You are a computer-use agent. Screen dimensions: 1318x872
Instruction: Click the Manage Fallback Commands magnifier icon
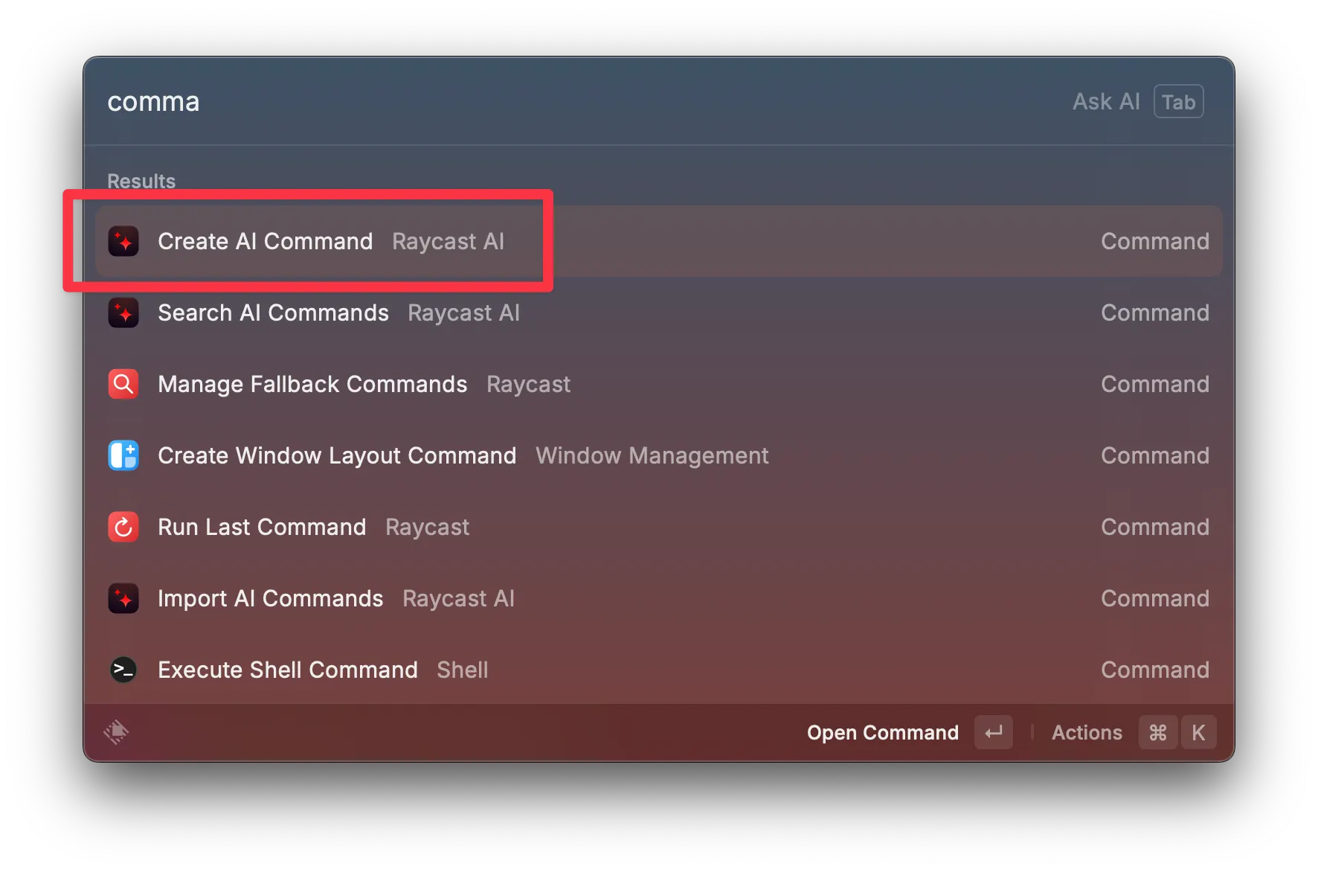123,384
